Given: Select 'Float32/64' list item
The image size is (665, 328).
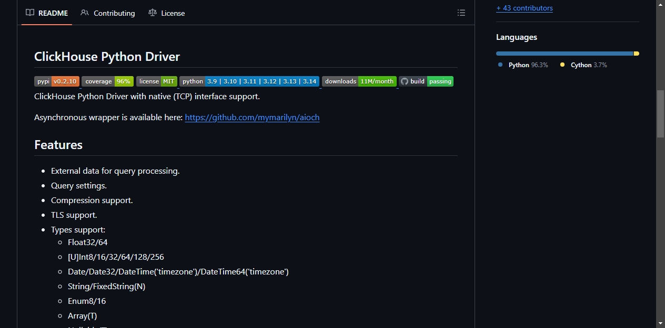Looking at the screenshot, I should pos(88,242).
